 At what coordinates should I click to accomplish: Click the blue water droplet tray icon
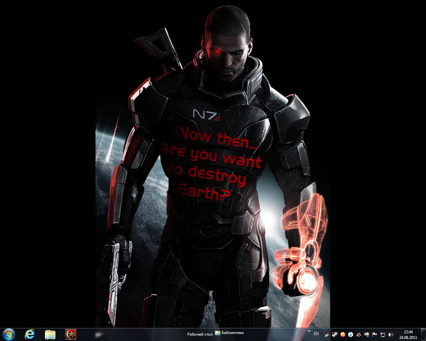350,334
